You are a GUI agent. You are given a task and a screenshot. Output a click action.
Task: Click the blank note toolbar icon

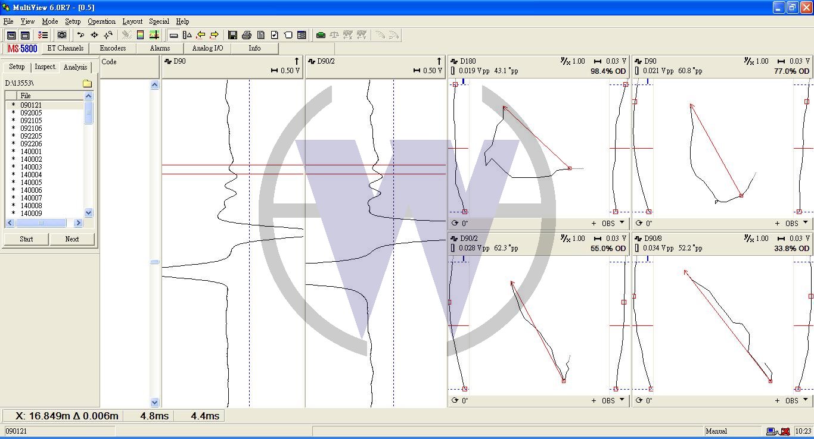point(288,35)
